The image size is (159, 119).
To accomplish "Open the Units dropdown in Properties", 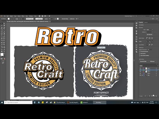I will [150, 30].
